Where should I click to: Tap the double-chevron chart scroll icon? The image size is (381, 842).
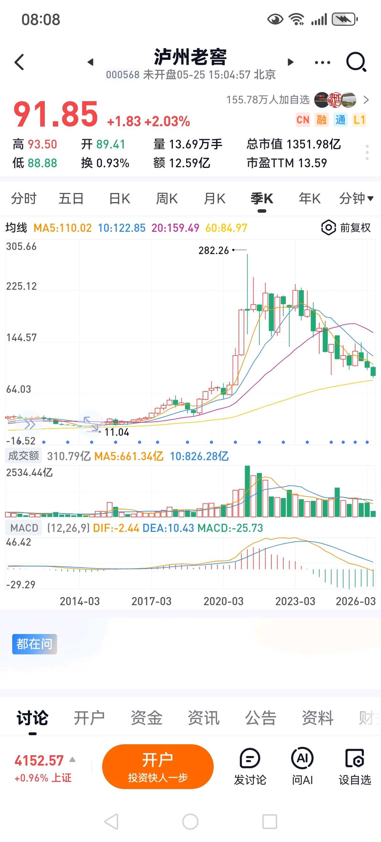(x=29, y=424)
